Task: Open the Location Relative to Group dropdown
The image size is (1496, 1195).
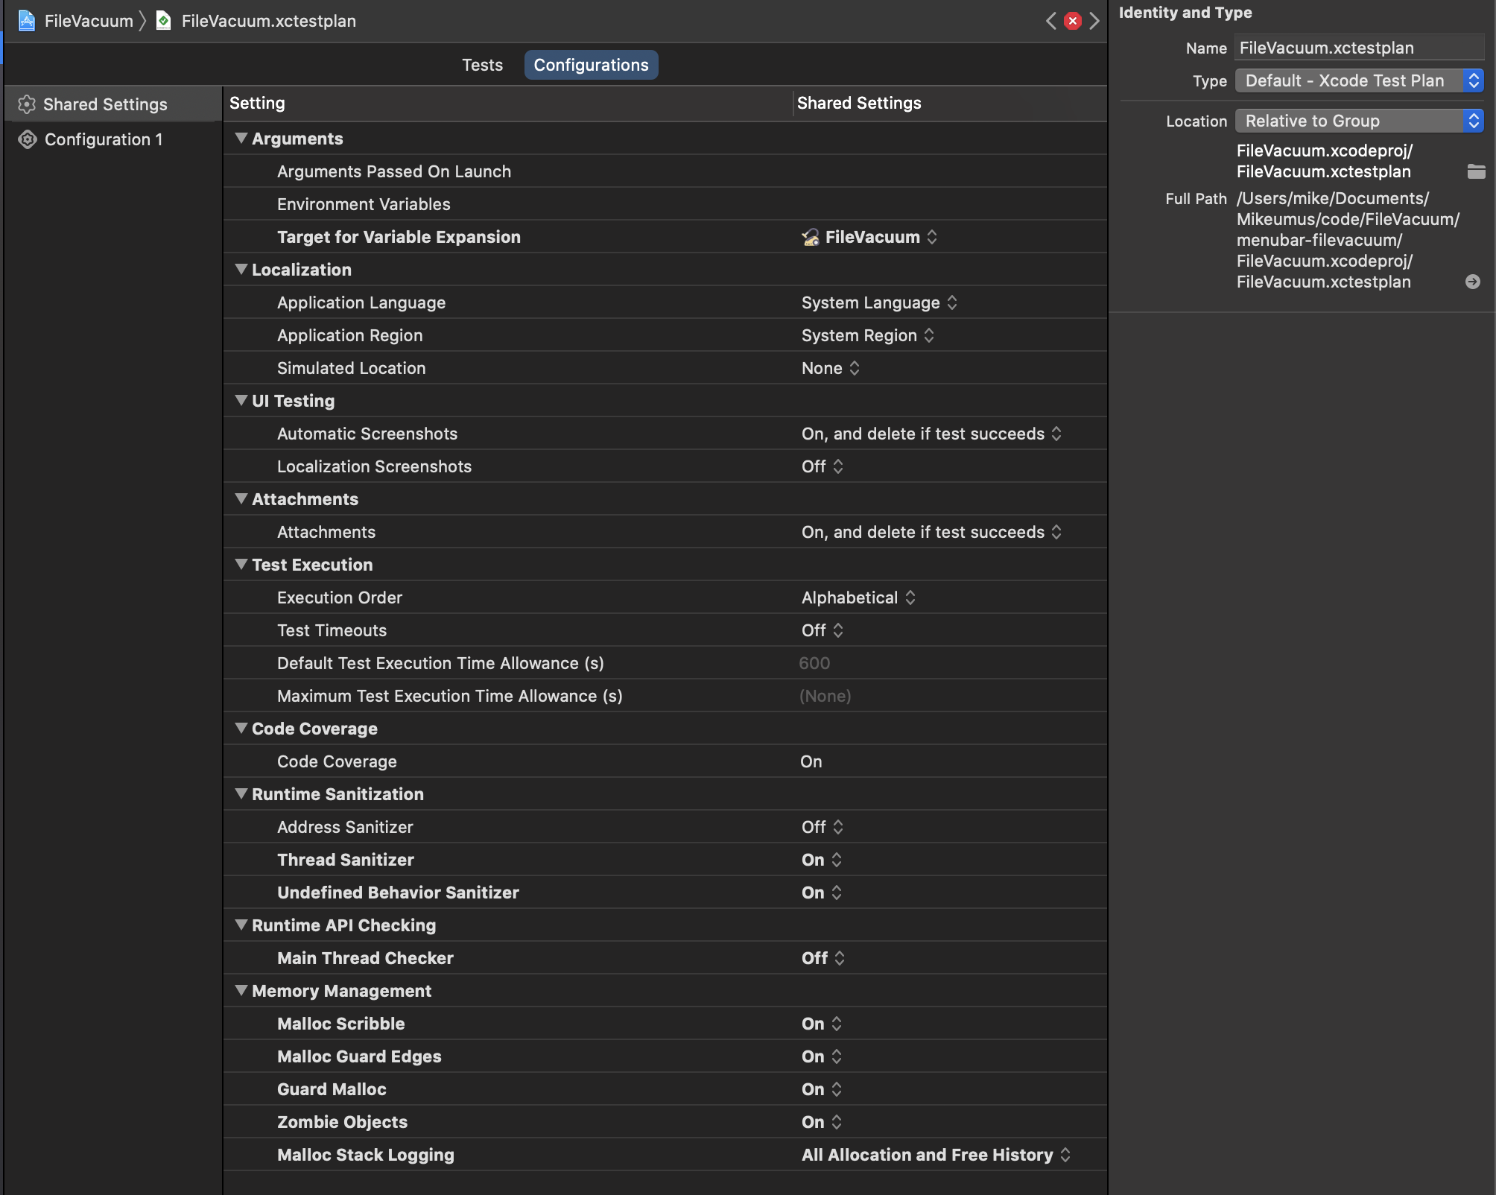Action: (1359, 121)
